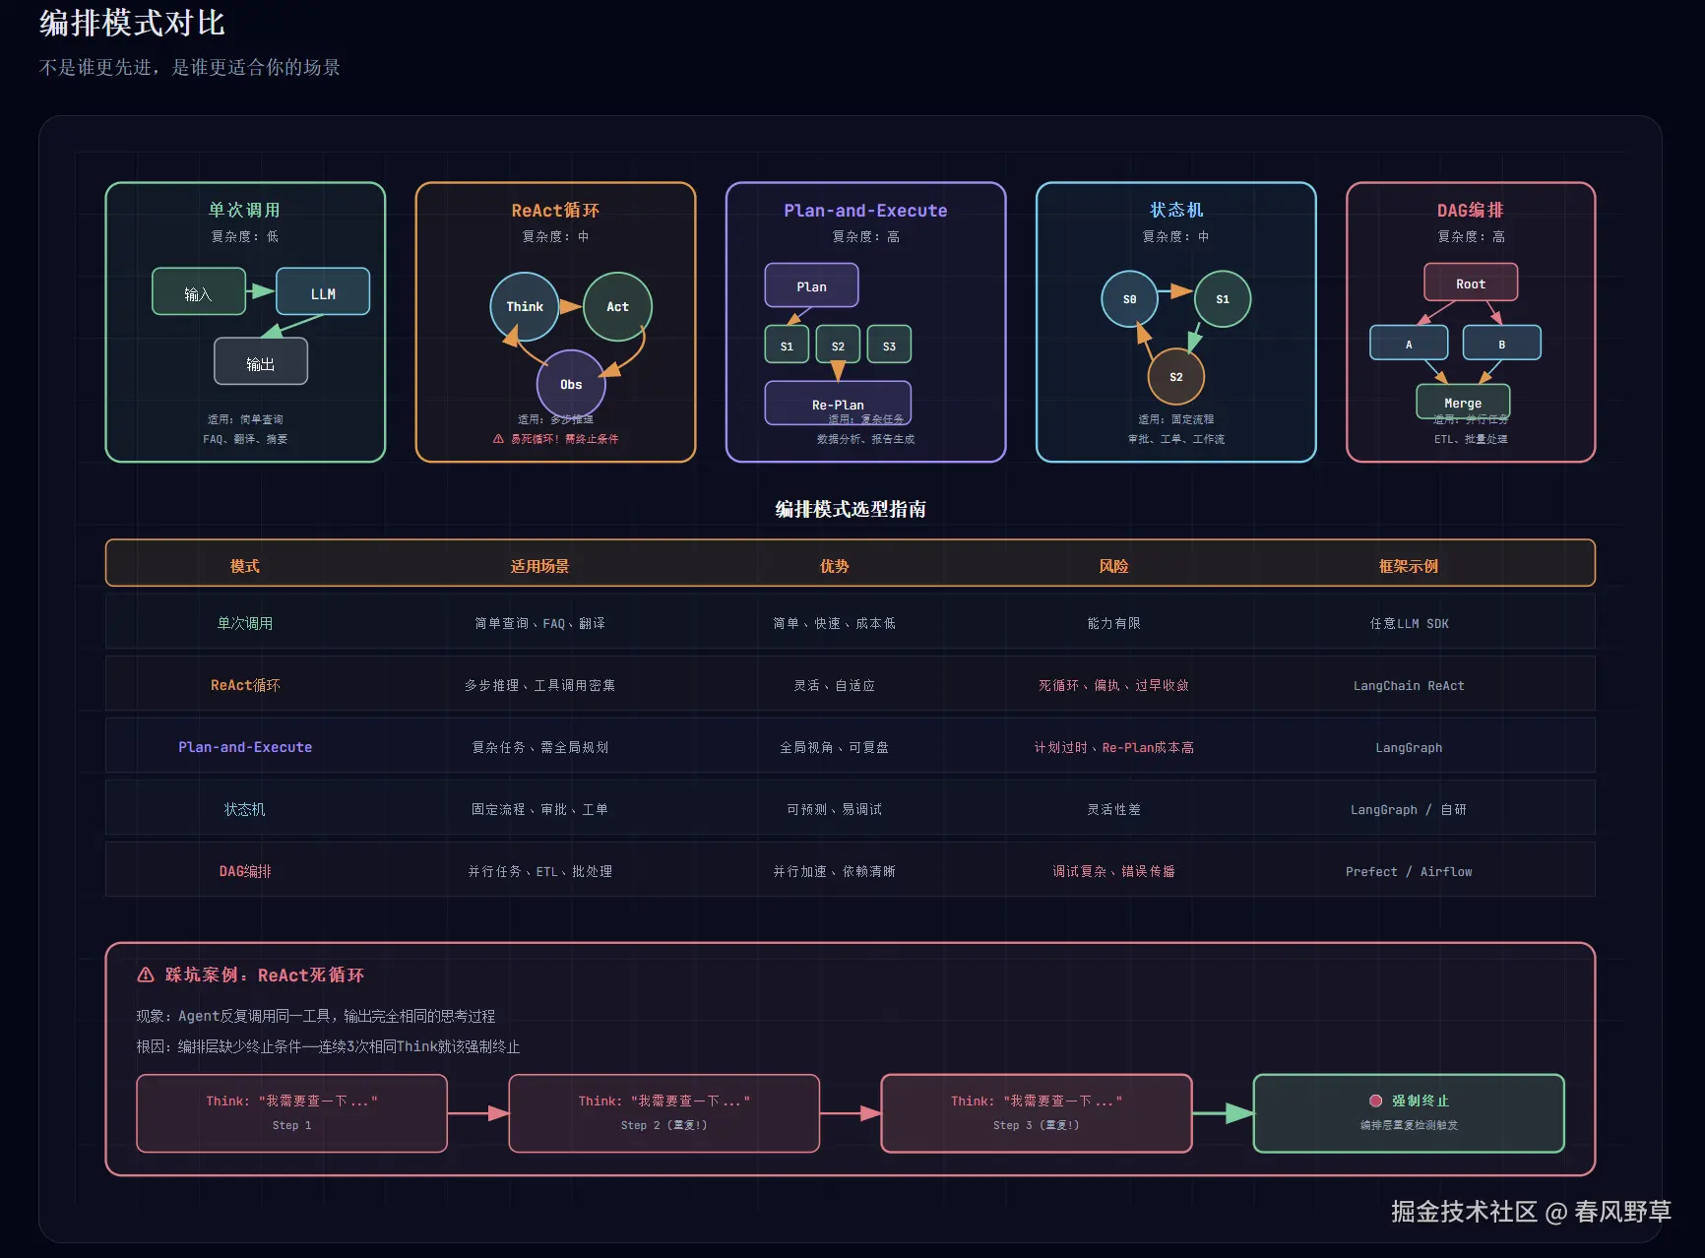Click the 并行加速、依赖清晰 cell
Image resolution: width=1705 pixels, height=1258 pixels.
(835, 871)
